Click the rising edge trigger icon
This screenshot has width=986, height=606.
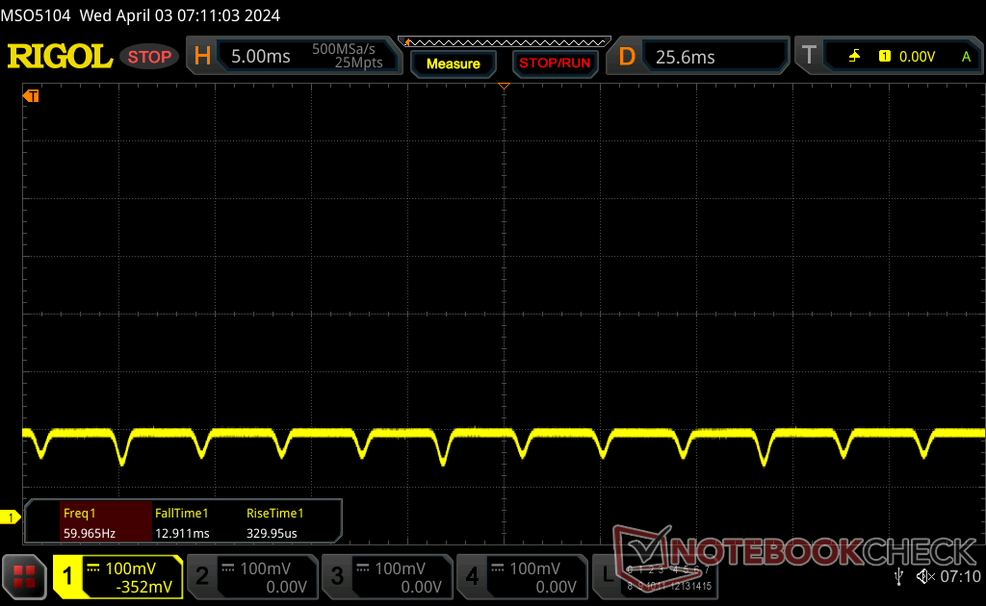click(x=854, y=57)
